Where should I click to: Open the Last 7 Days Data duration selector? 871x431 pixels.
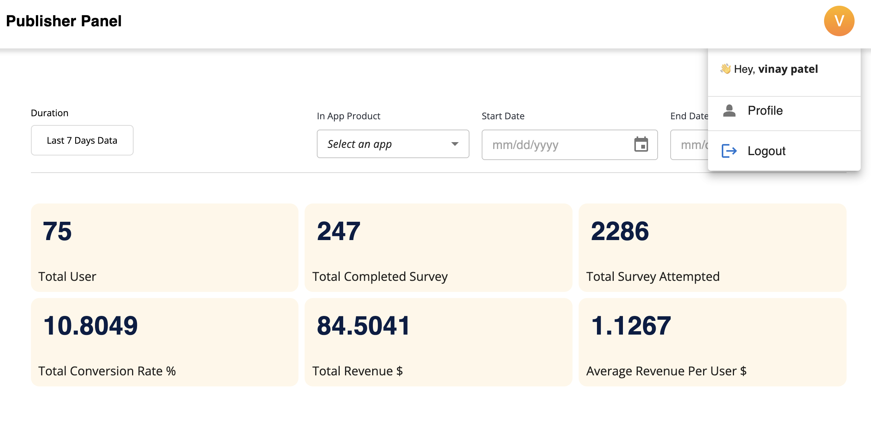pyautogui.click(x=82, y=140)
